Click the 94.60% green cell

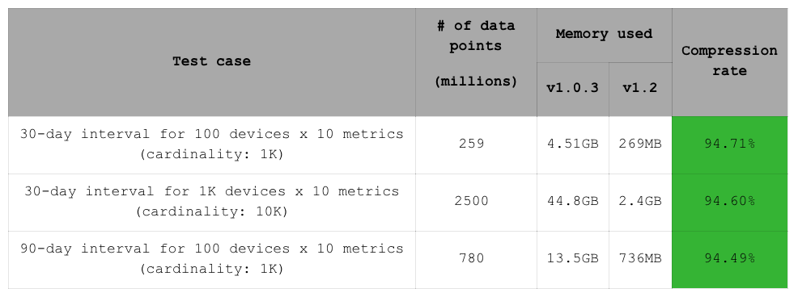click(729, 203)
